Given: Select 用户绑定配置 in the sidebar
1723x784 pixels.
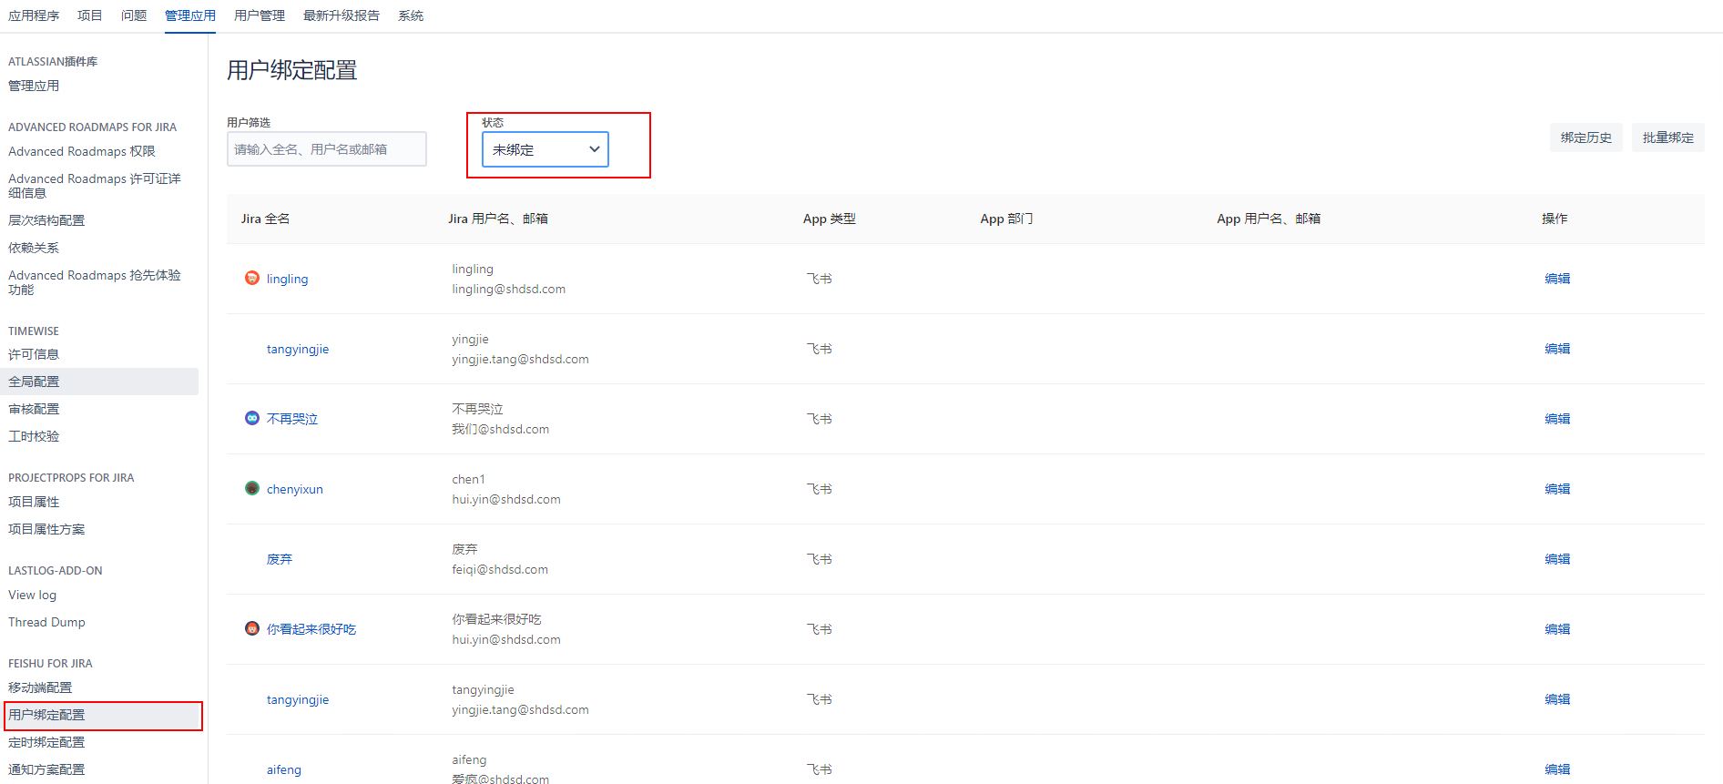Looking at the screenshot, I should point(46,715).
